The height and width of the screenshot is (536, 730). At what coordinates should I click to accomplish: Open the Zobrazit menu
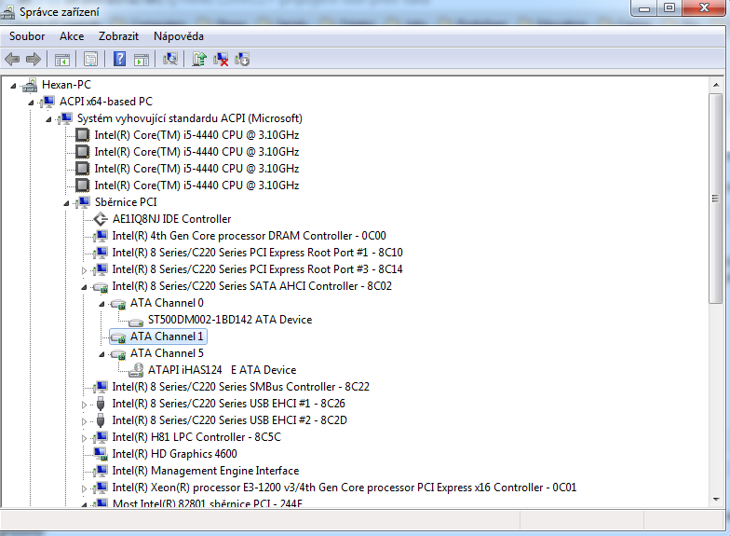coord(119,35)
